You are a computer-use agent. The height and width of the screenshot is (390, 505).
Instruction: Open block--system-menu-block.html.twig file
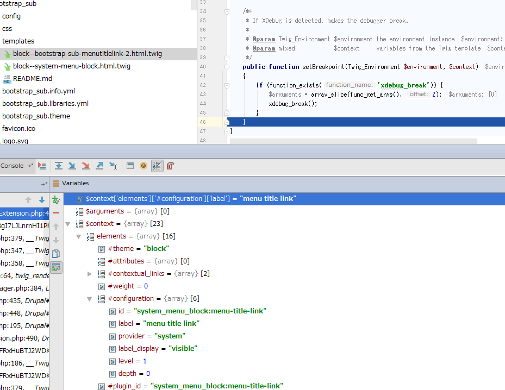pyautogui.click(x=71, y=66)
